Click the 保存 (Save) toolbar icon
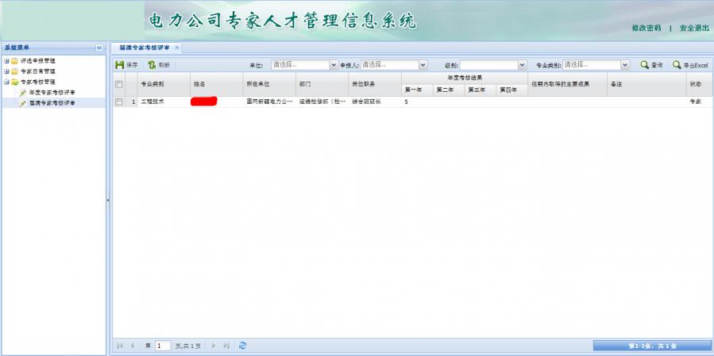The height and width of the screenshot is (356, 714). coord(120,65)
